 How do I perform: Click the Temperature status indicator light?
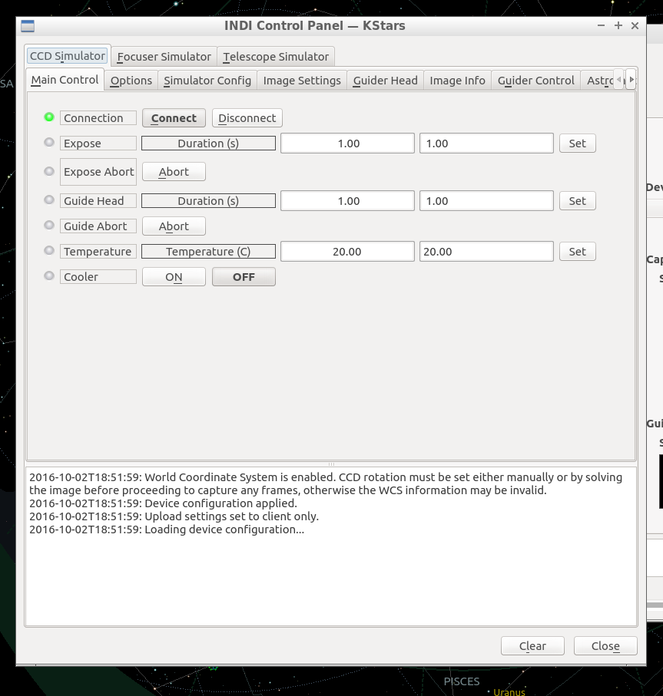49,251
